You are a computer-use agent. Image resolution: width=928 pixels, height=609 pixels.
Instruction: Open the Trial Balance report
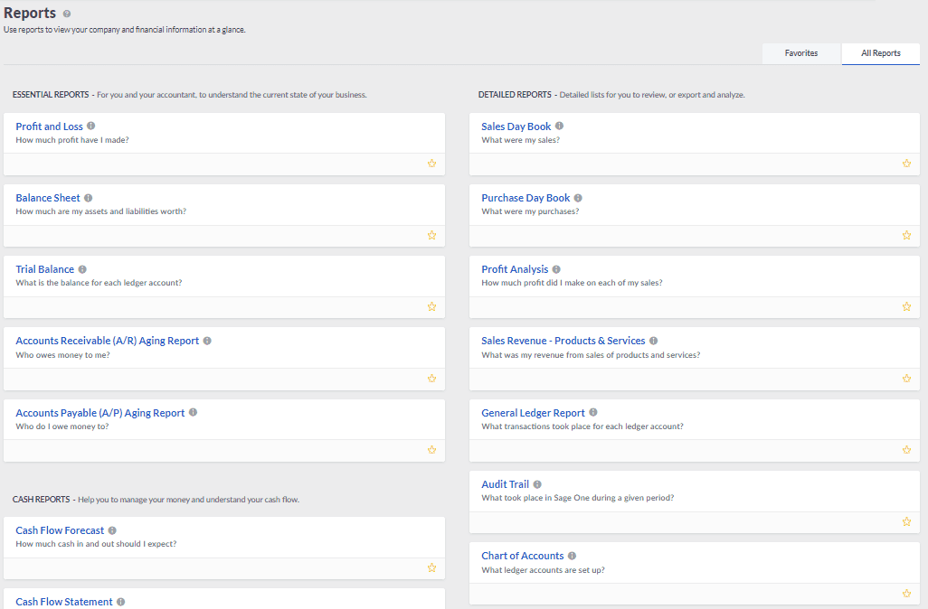(44, 268)
